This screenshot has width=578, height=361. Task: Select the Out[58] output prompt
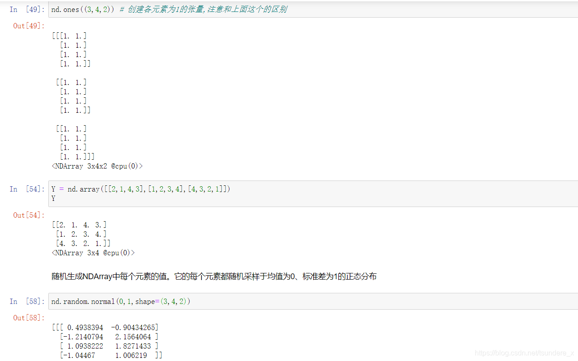[x=29, y=318]
